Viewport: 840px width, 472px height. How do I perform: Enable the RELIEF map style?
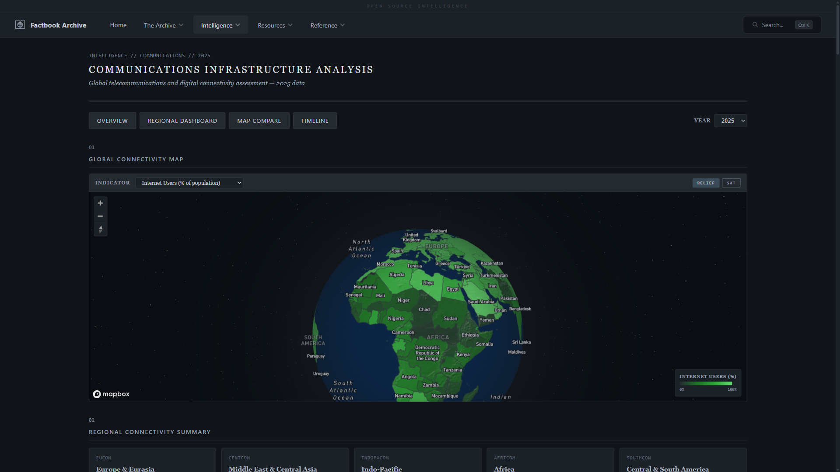706,183
